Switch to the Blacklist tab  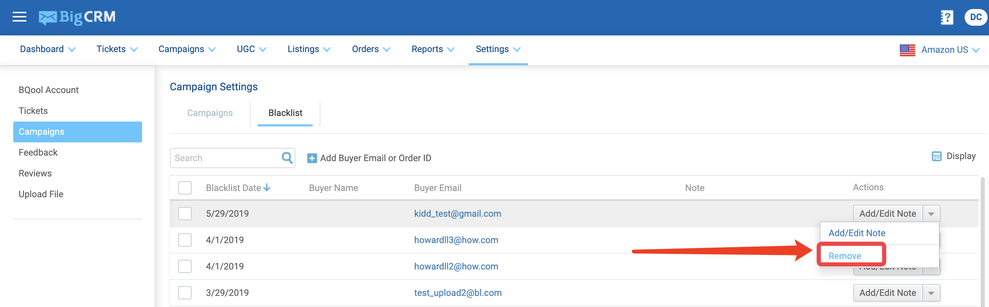(285, 113)
